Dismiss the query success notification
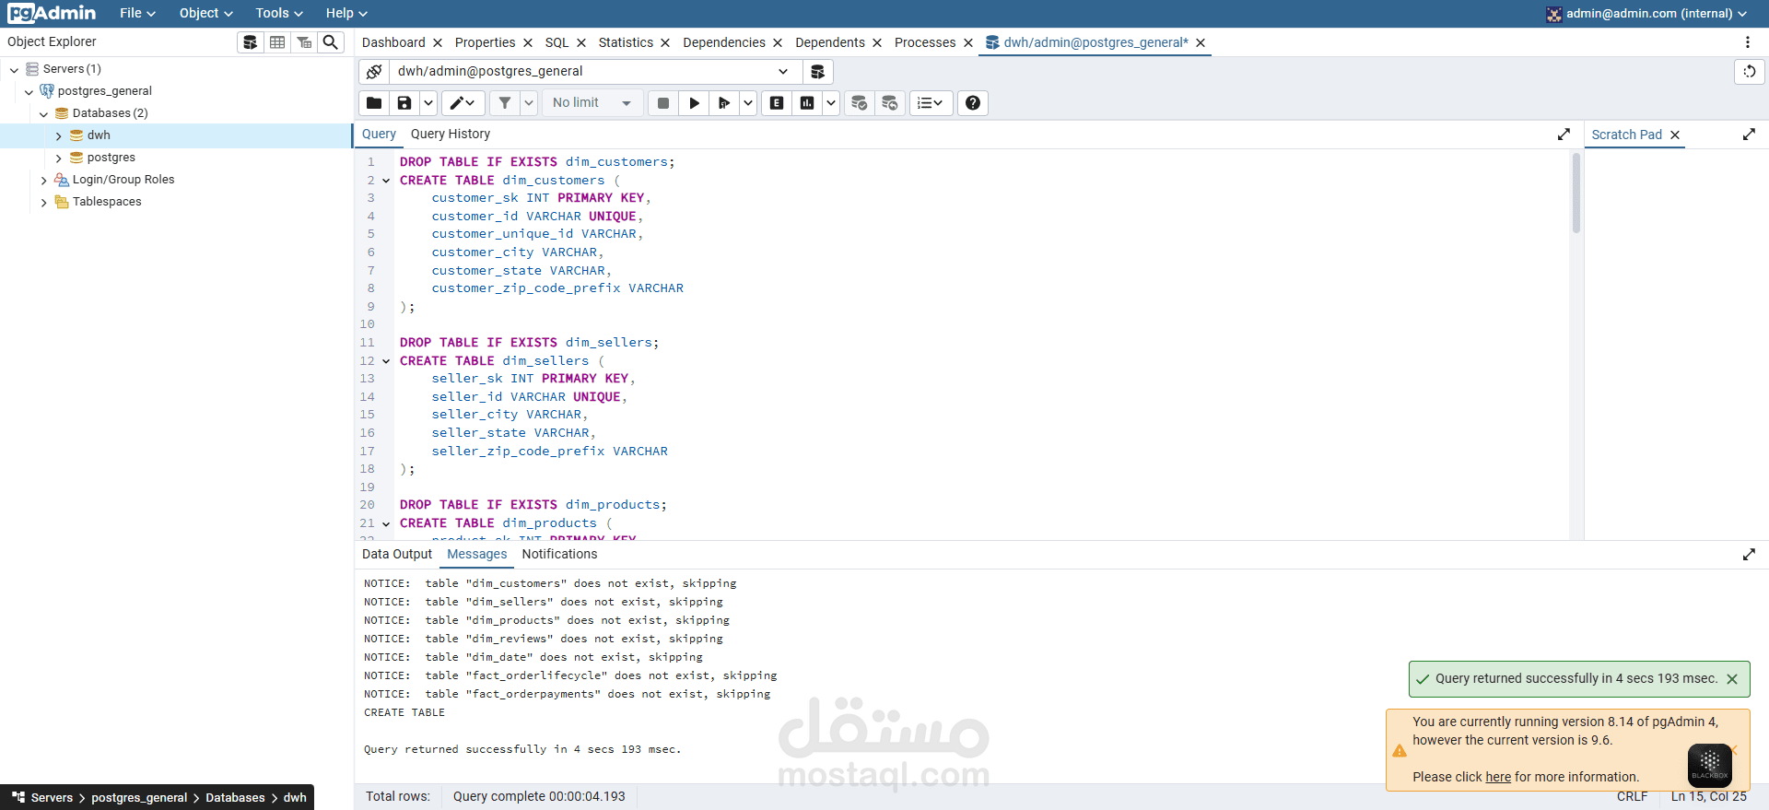The image size is (1769, 810). 1731,679
